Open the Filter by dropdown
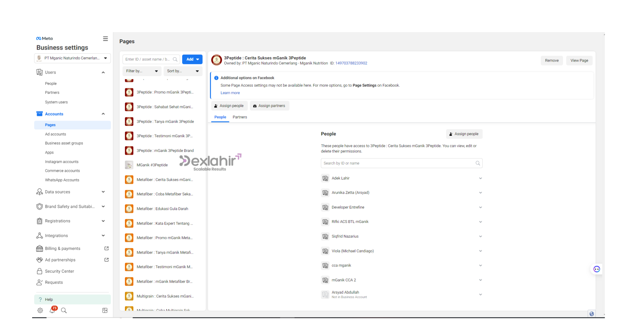The width and height of the screenshot is (627, 321). tap(142, 71)
